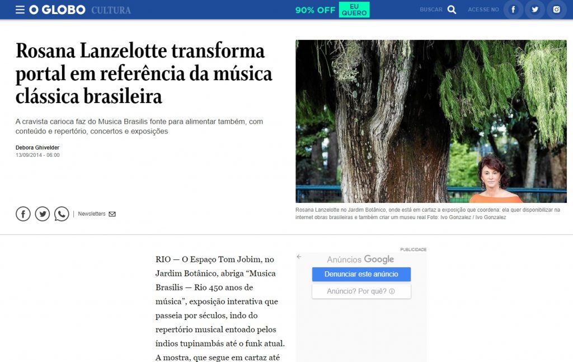This screenshot has width=573, height=362.
Task: Click the ad back arrow icon
Action: coord(299,257)
